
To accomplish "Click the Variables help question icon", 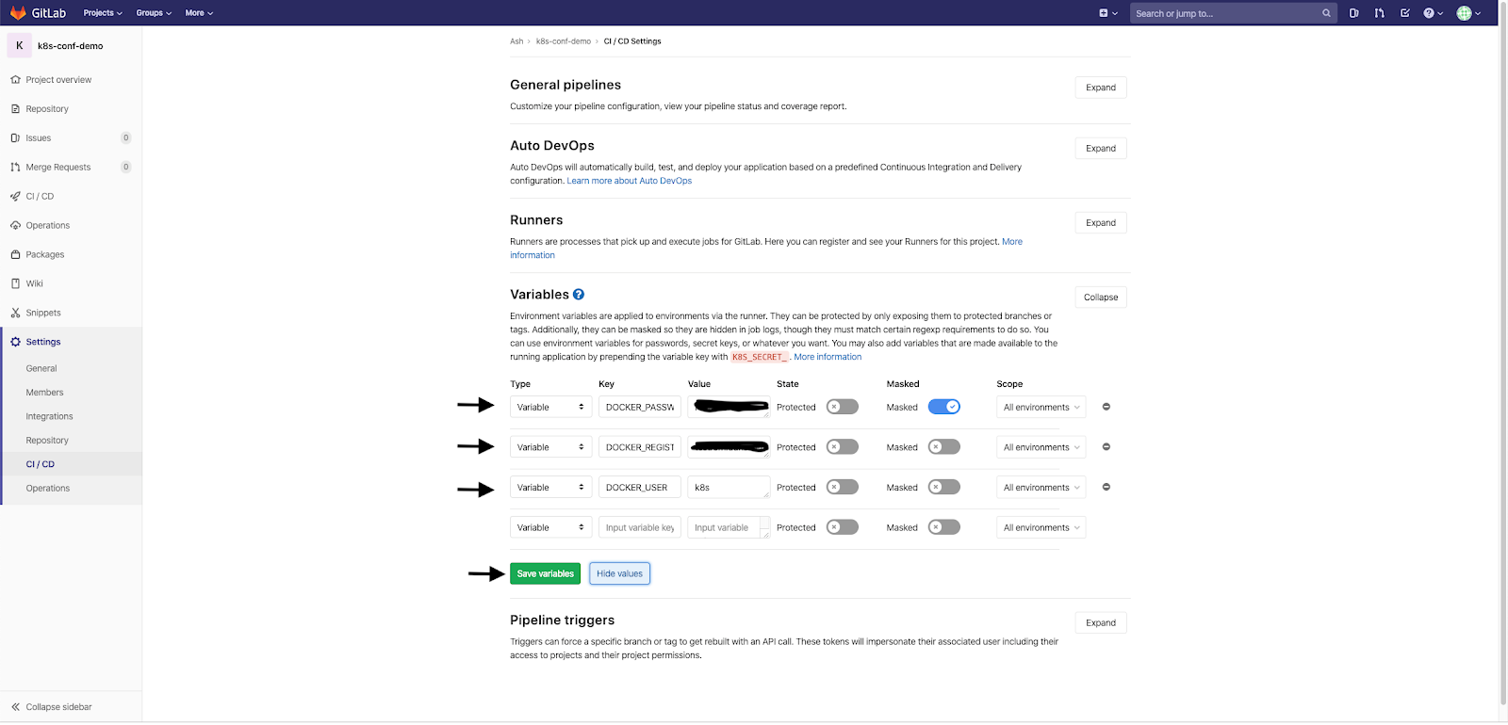I will tap(579, 294).
